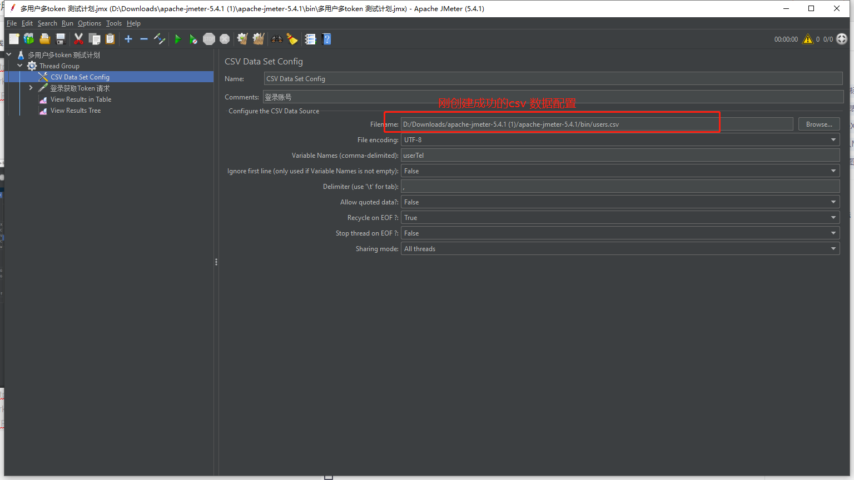Image resolution: width=854 pixels, height=480 pixels.
Task: Click the Shutdown threads icon
Action: (x=225, y=39)
